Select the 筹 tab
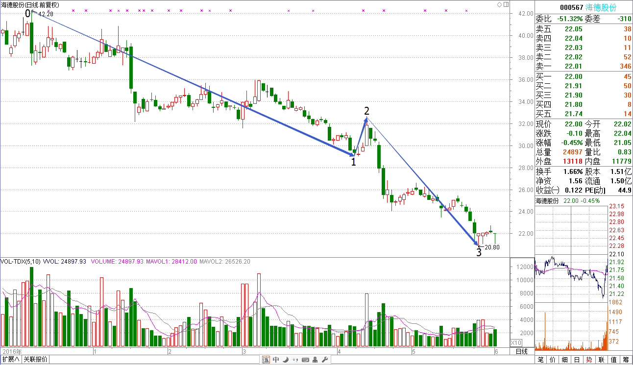633x365 pixels. point(626,360)
